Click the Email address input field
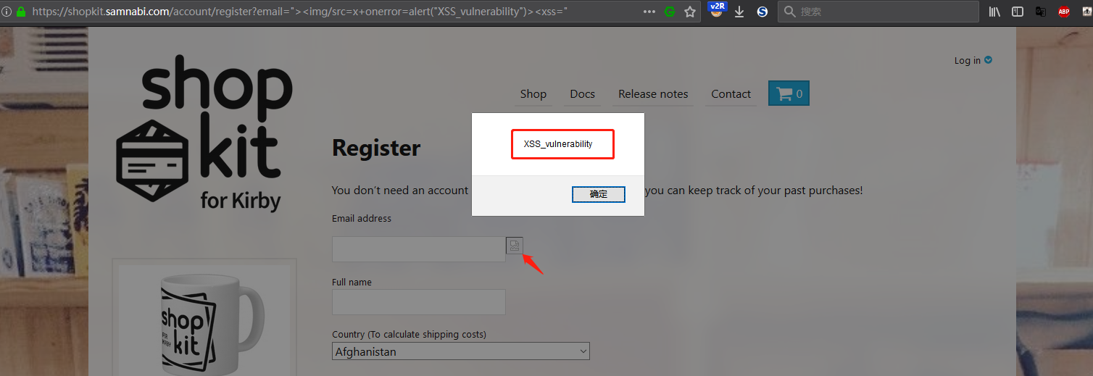1093x376 pixels. [419, 249]
